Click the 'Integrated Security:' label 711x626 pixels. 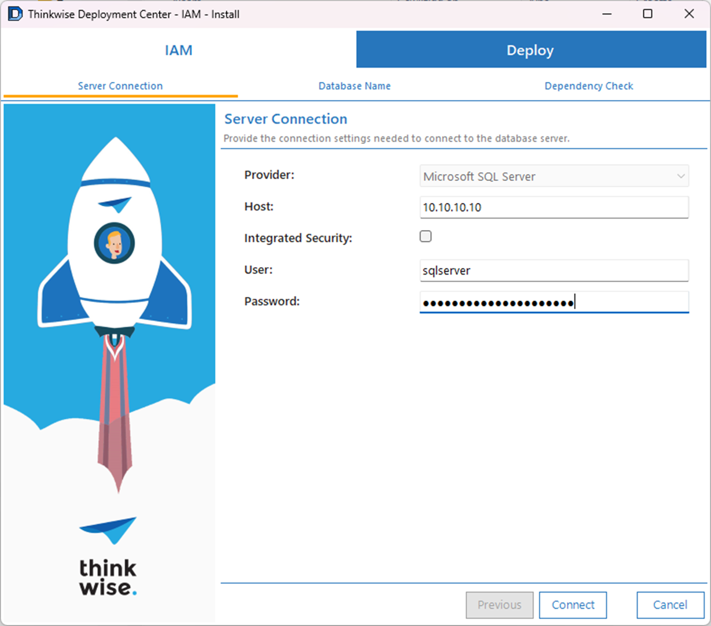pyautogui.click(x=298, y=238)
